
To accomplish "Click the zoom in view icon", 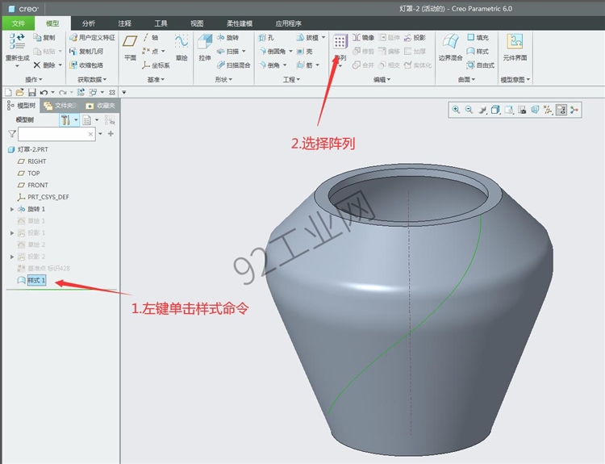I will point(456,110).
